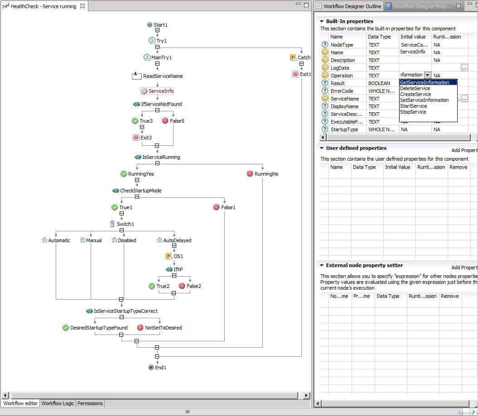Select the End1 node icon
The height and width of the screenshot is (416, 478).
(151, 367)
